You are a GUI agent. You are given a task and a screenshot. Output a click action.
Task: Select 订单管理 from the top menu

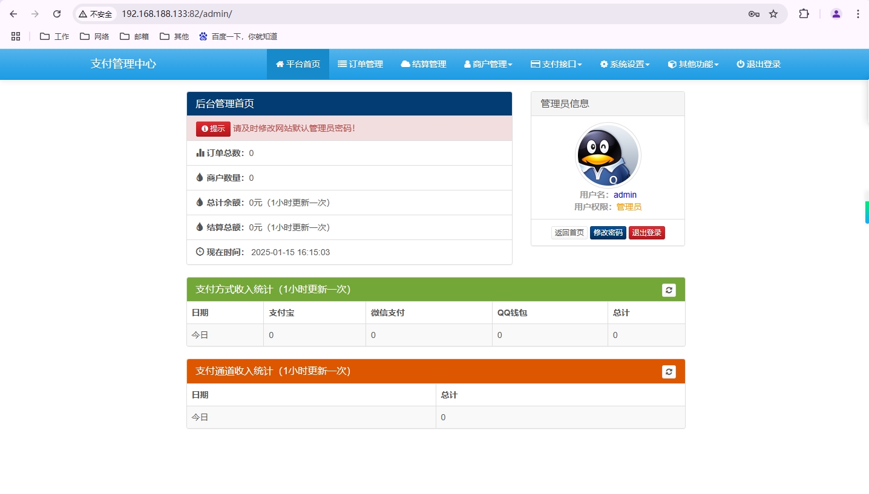360,64
